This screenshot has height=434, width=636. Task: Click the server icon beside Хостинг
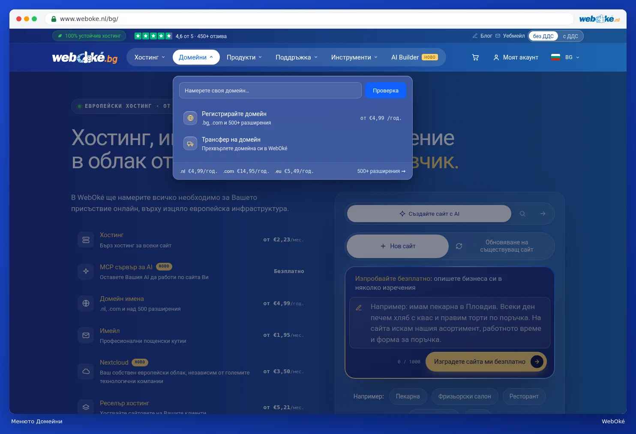[x=86, y=240]
